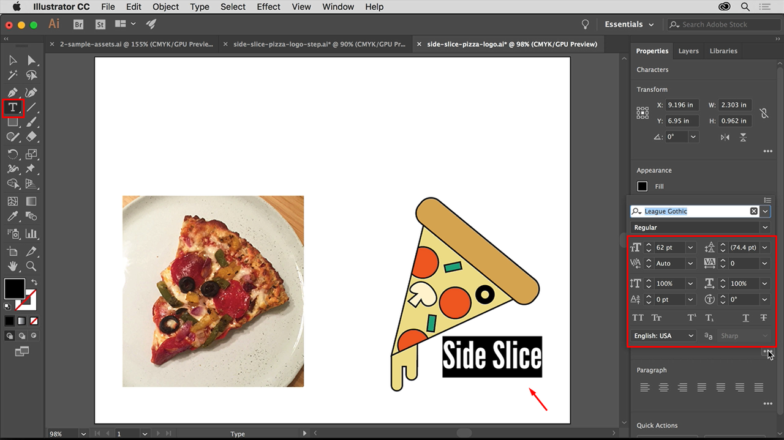Set paragraph to Align Left
This screenshot has width=784, height=440.
coord(644,387)
